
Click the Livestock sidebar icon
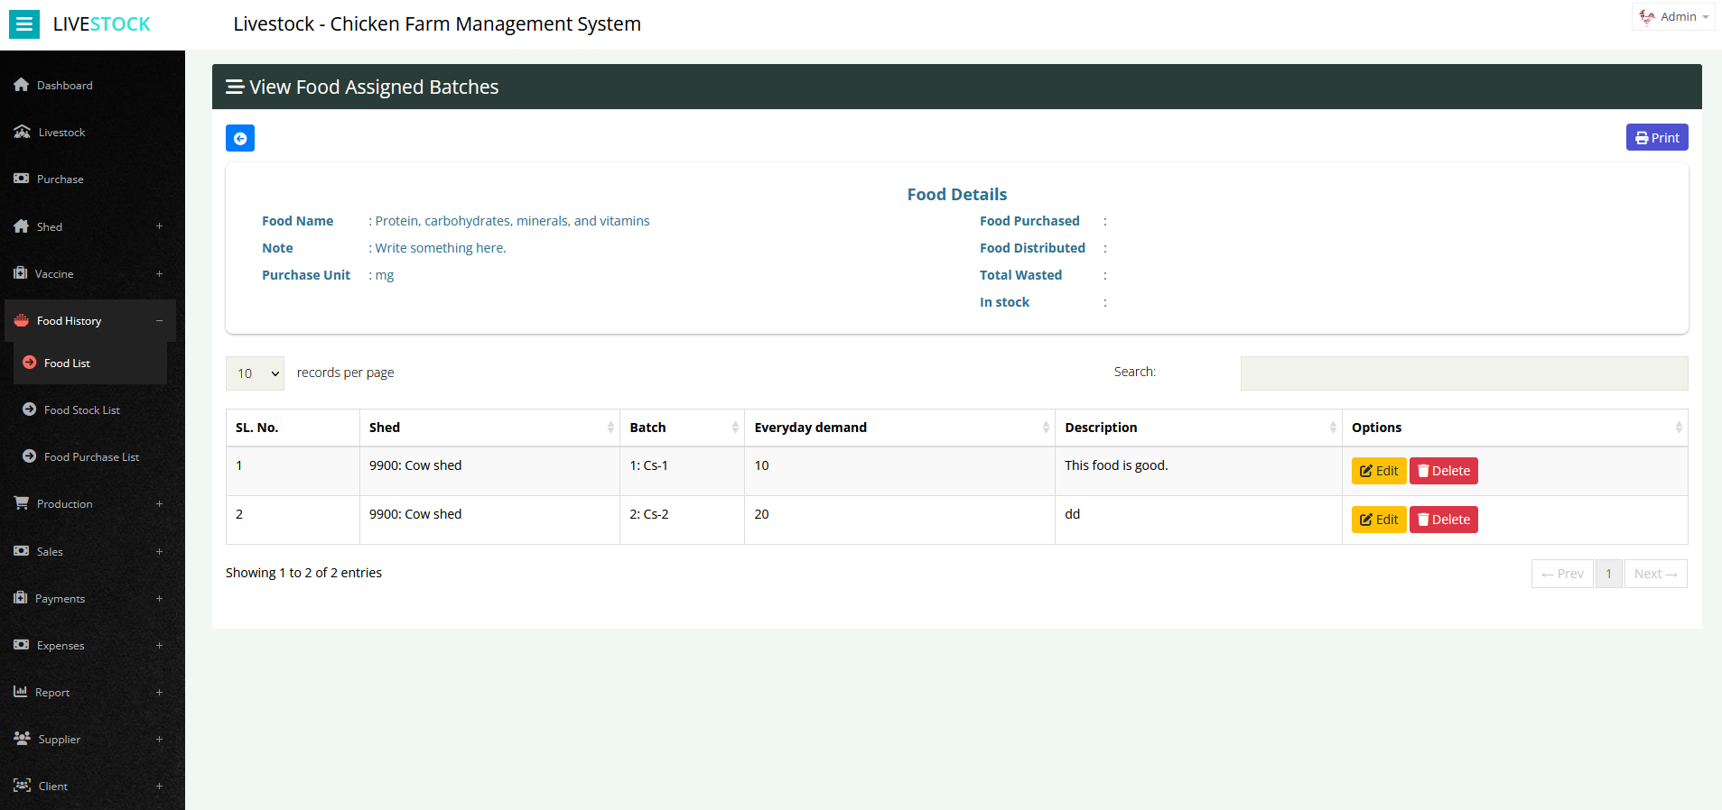(x=23, y=132)
